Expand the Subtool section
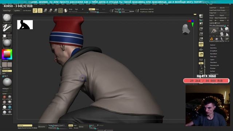The height and width of the screenshot is (131, 233). (213, 45)
